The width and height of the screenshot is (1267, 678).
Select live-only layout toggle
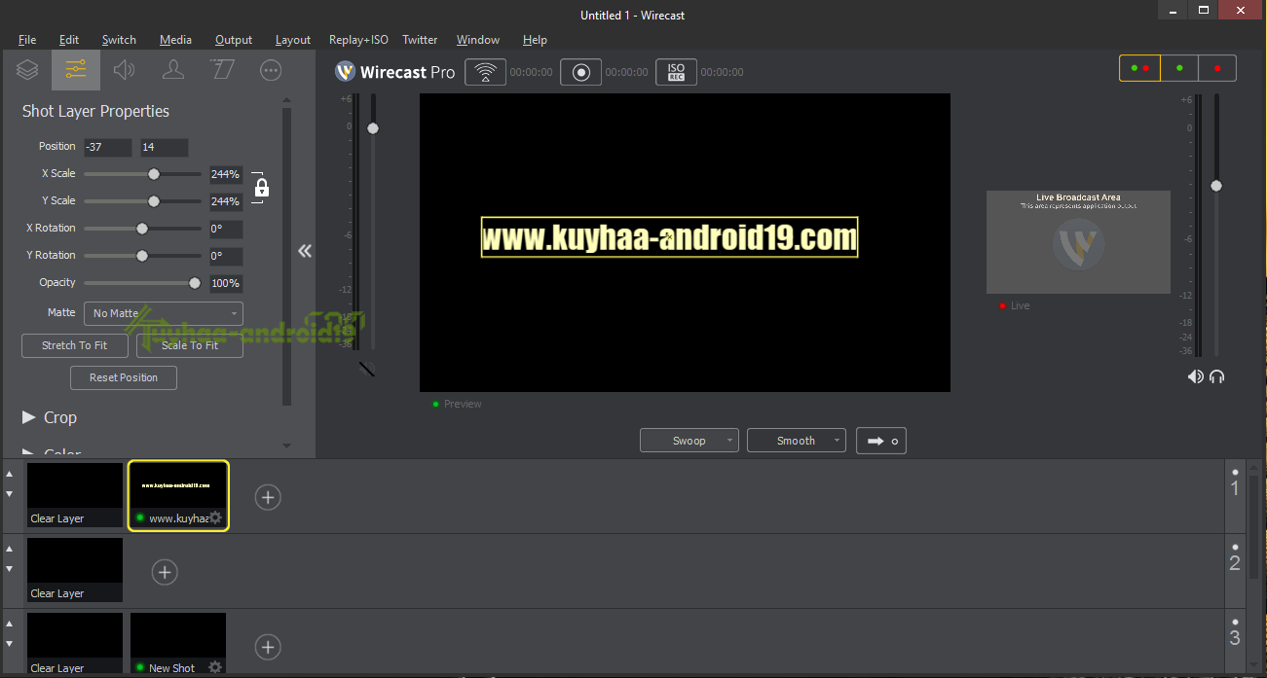click(x=1217, y=68)
